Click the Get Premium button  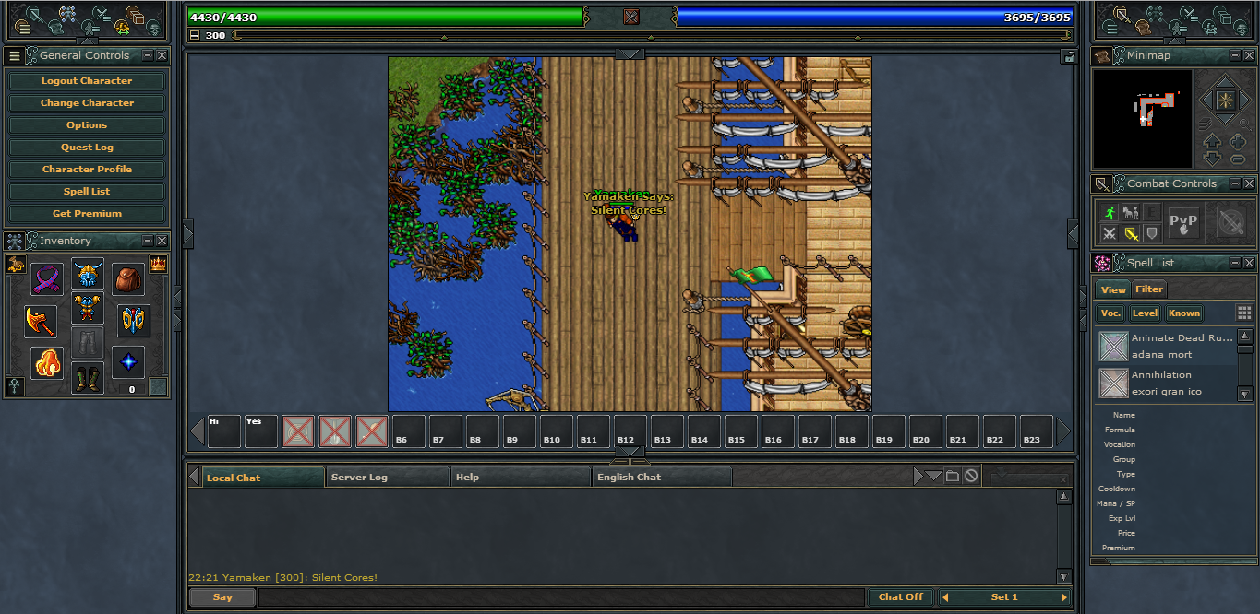(x=87, y=214)
